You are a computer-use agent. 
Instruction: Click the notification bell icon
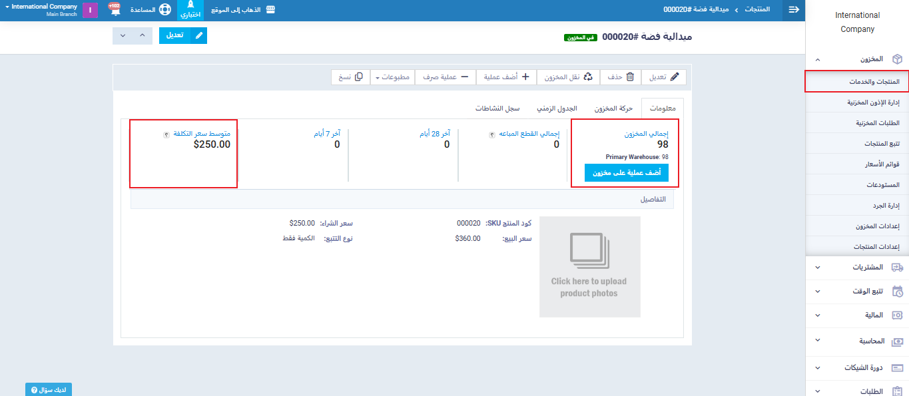115,10
